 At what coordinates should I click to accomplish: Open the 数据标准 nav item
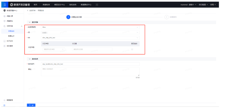click(46, 5)
